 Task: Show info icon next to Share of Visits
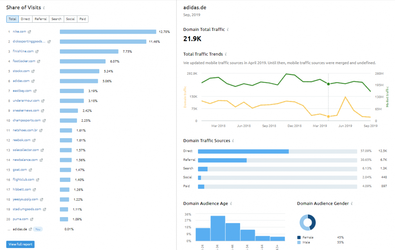tap(44, 8)
